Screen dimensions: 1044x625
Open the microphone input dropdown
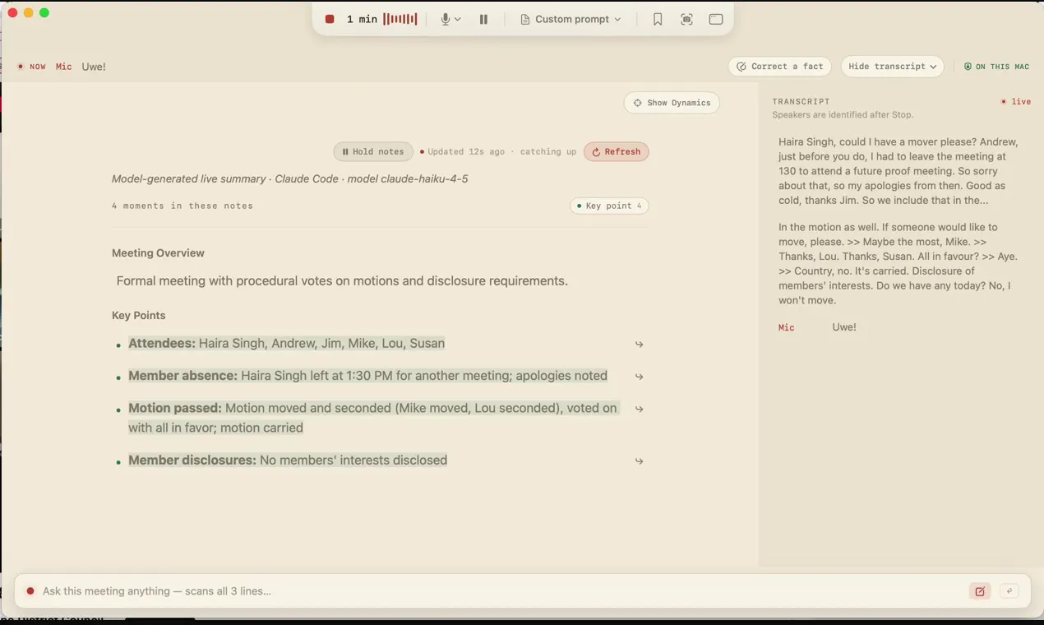tap(450, 19)
